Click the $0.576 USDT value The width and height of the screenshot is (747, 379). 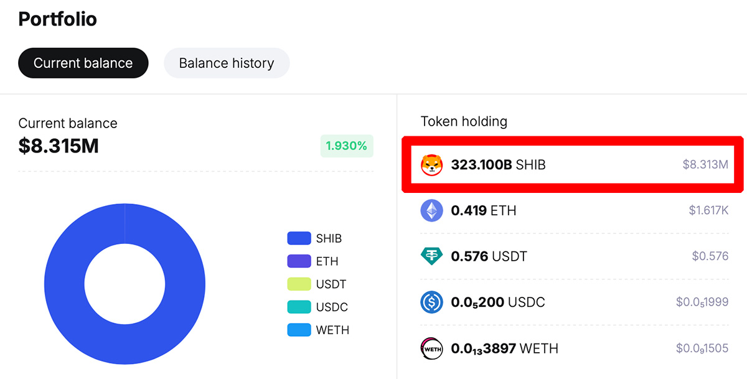pyautogui.click(x=710, y=256)
